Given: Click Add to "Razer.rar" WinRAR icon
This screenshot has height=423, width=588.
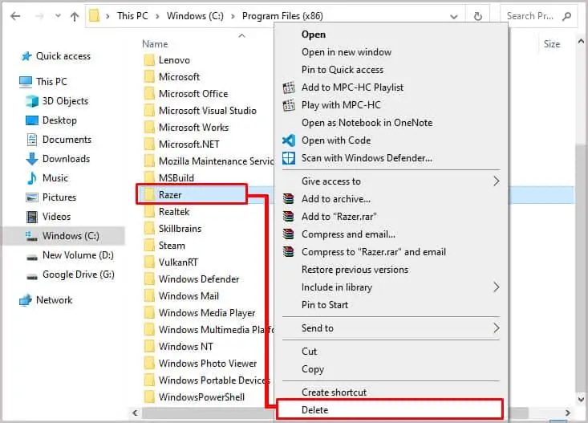Looking at the screenshot, I should pos(288,217).
